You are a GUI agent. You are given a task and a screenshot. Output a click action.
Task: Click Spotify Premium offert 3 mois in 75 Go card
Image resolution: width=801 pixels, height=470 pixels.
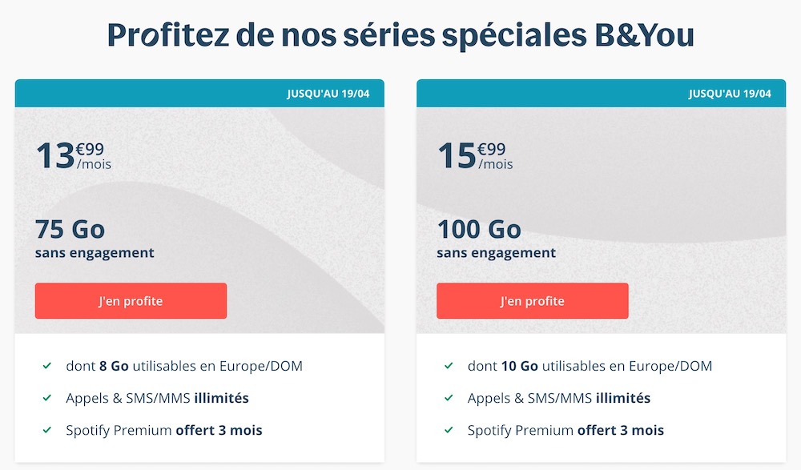[164, 430]
